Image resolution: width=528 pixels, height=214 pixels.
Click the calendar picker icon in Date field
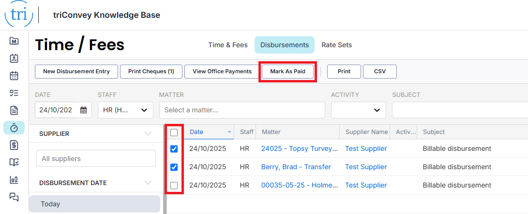(x=83, y=110)
